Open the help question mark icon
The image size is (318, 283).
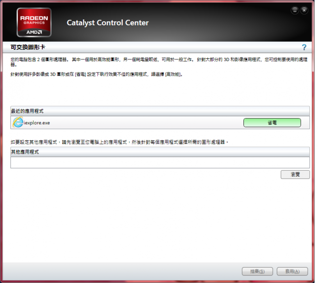[x=304, y=47]
